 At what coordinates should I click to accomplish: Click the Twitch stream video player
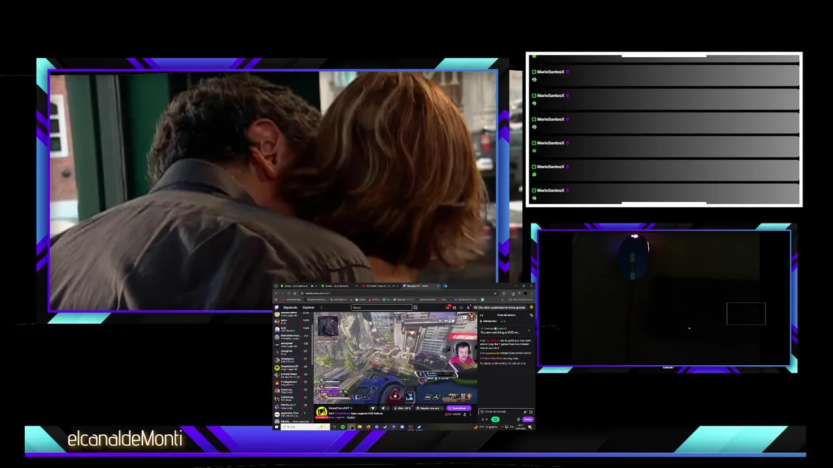pyautogui.click(x=396, y=358)
